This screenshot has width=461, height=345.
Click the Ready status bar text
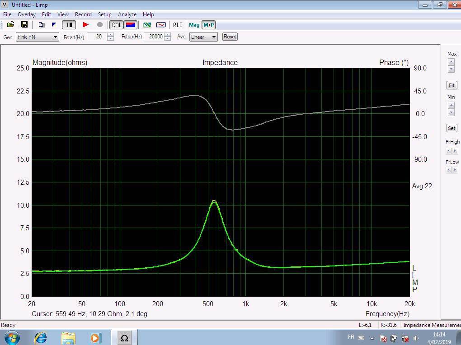[x=8, y=325]
